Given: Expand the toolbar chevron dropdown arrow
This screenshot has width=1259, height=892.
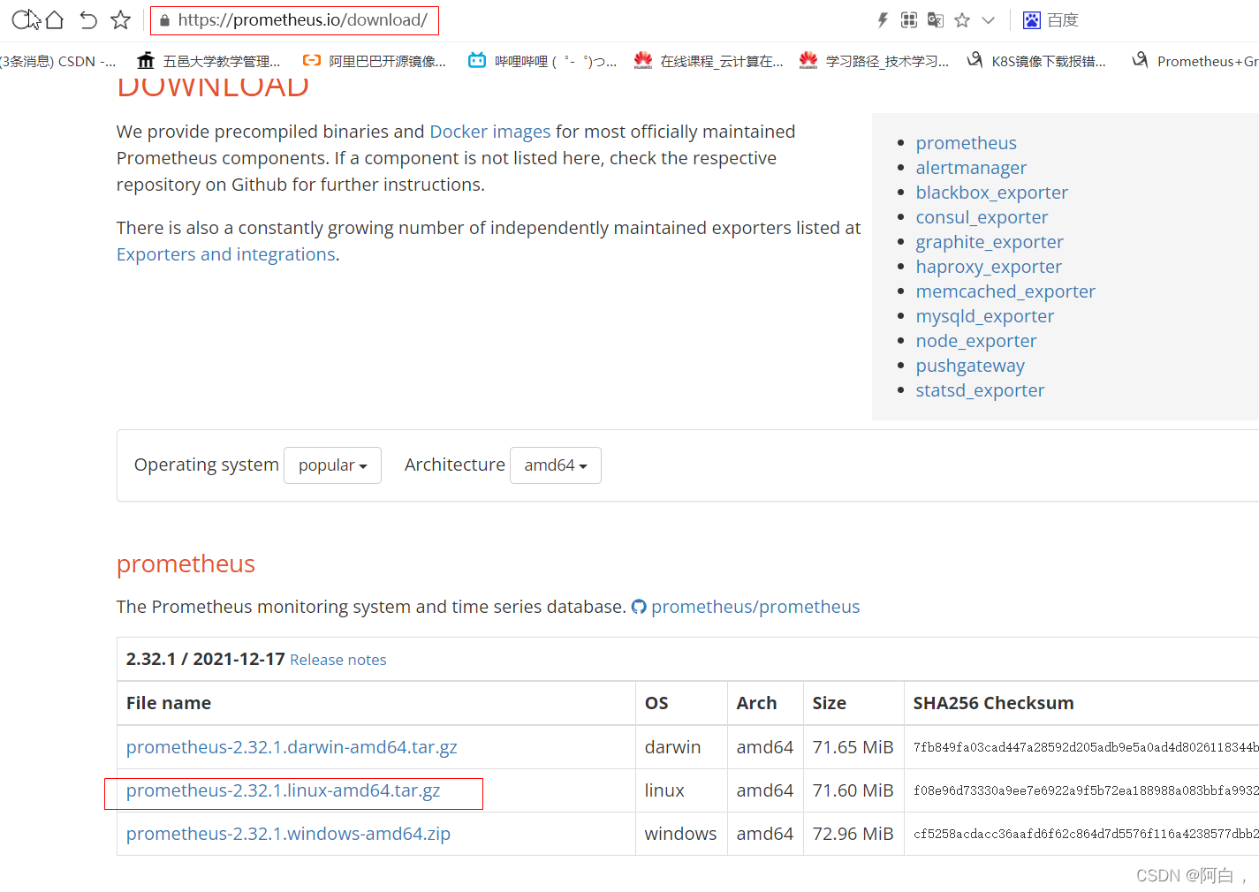Looking at the screenshot, I should [989, 20].
